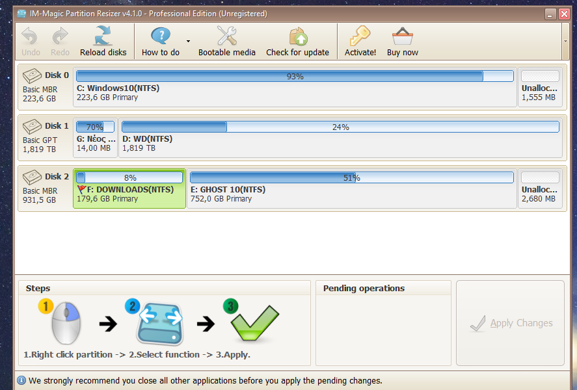Click the Basic GPT label of Disk 1
577x390 pixels.
[x=40, y=140]
